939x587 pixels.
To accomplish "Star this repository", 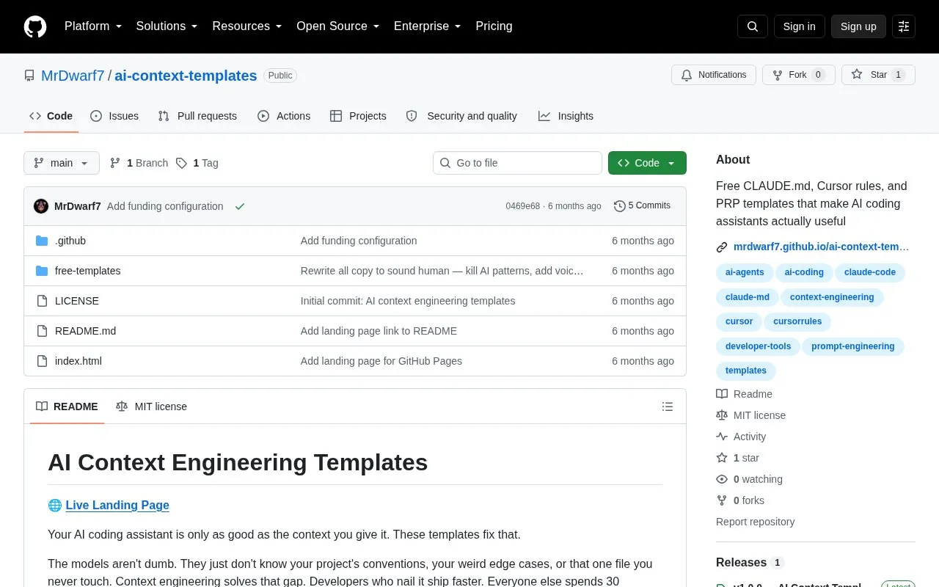I will [x=878, y=75].
